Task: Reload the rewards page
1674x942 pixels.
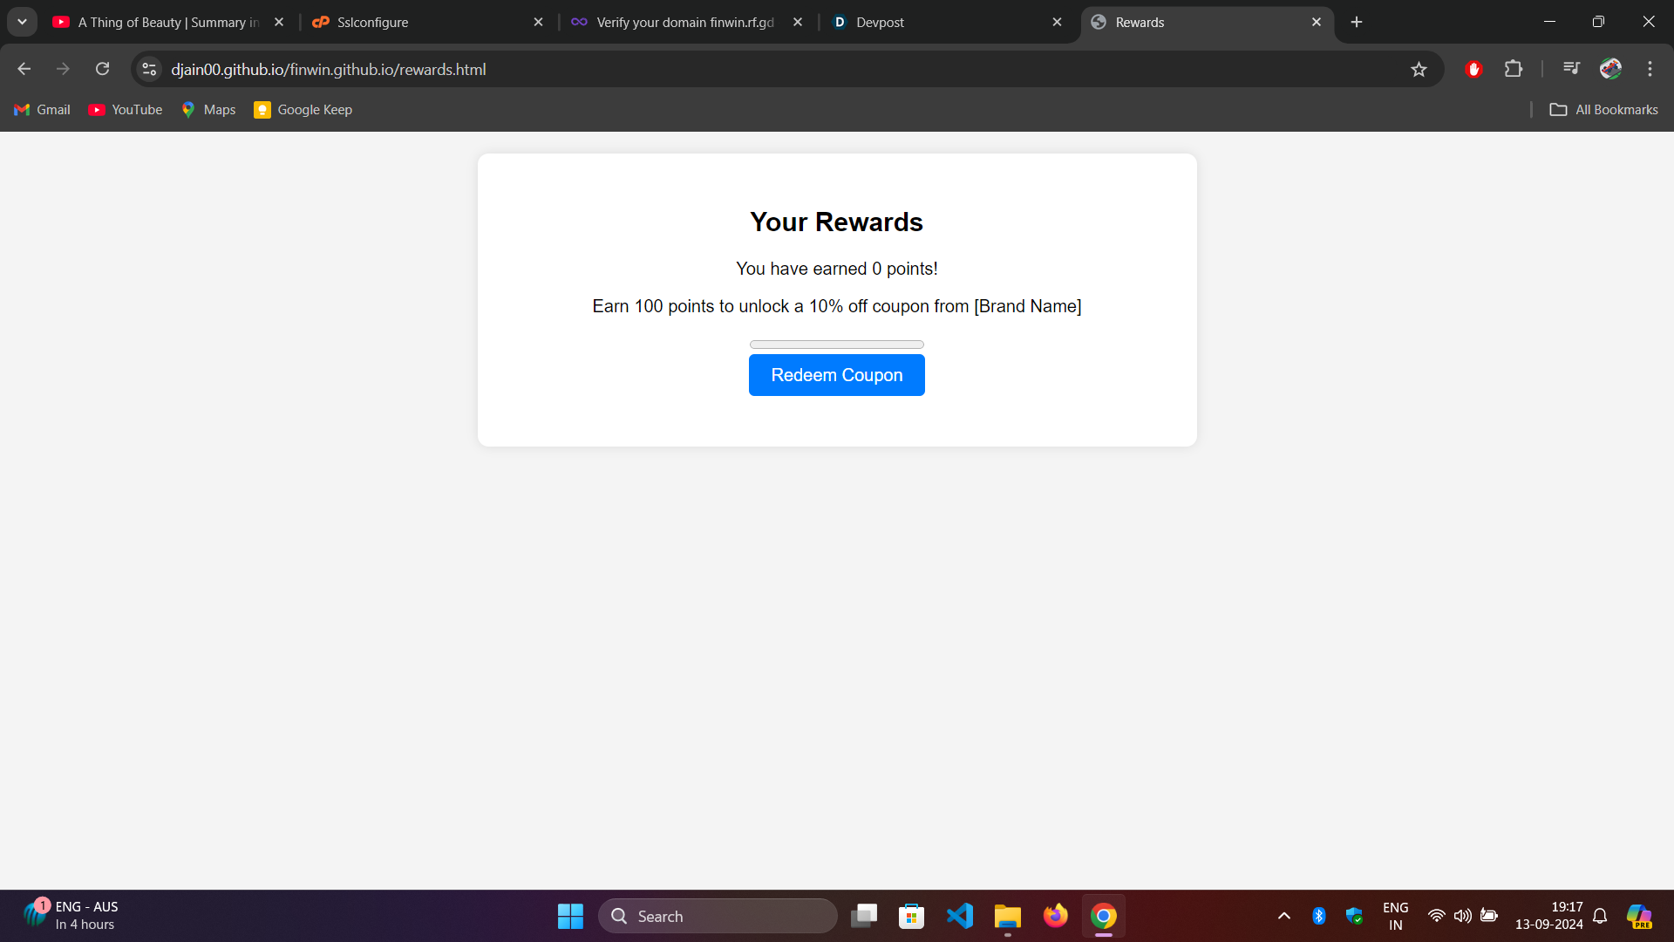Action: click(x=102, y=69)
